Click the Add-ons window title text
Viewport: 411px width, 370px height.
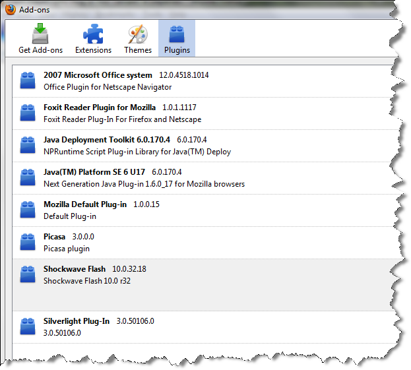pyautogui.click(x=34, y=10)
